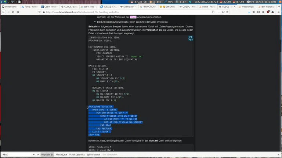Turn on Match Diacritics option
Viewport: 282px width, 158px height.
coord(77,155)
